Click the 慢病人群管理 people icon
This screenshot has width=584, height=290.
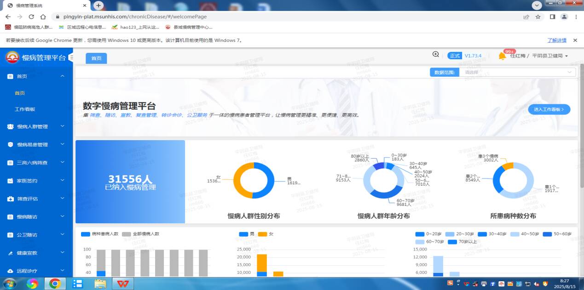point(10,126)
